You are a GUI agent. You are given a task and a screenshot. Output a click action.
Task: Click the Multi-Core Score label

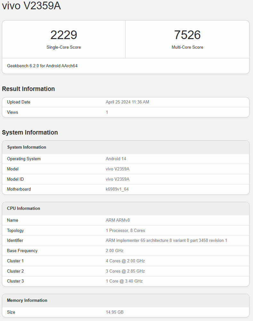(x=187, y=47)
